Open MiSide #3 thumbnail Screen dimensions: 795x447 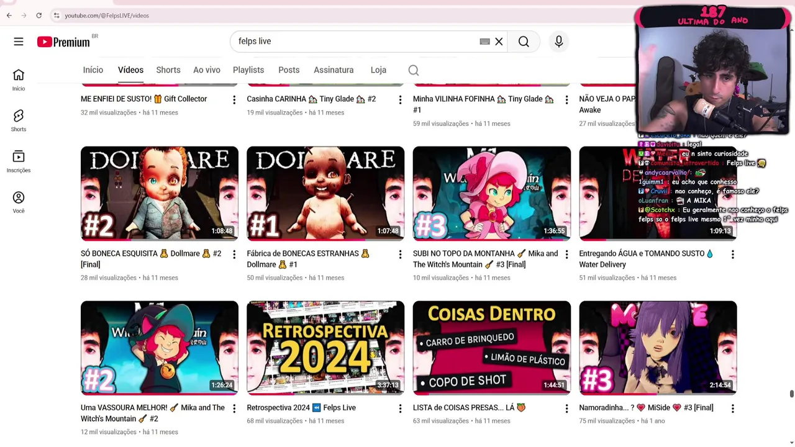tap(658, 348)
